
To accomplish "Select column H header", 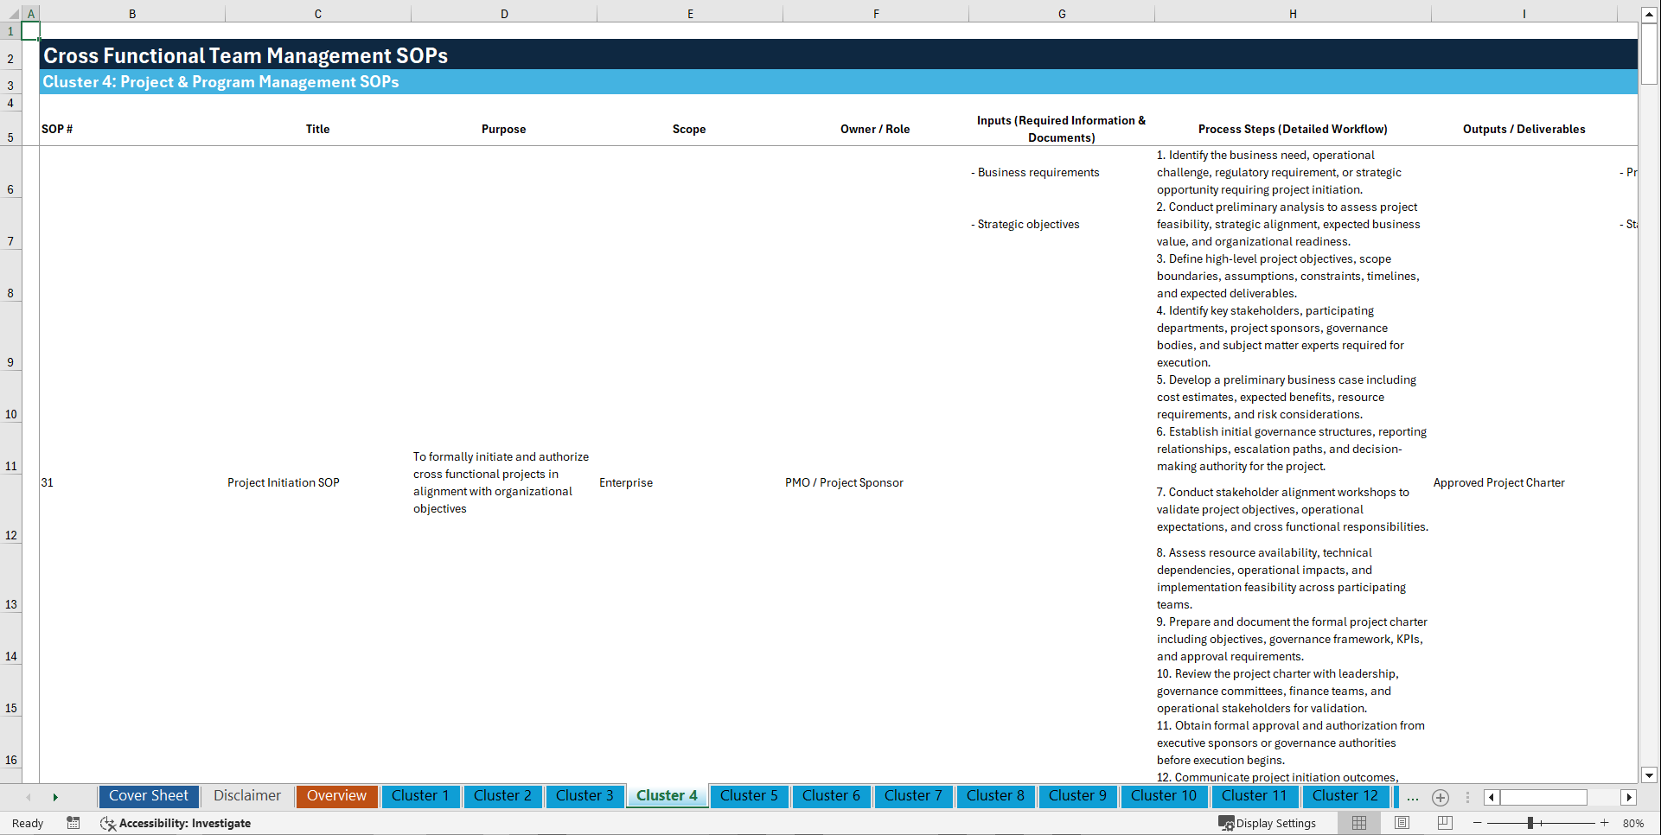I will (1293, 14).
